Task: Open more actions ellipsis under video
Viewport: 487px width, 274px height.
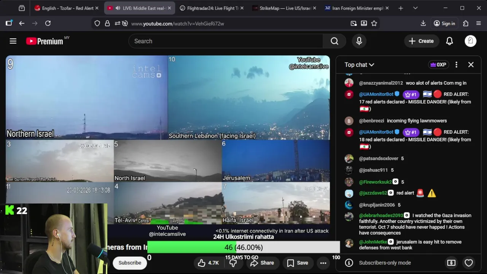Action: (x=323, y=263)
